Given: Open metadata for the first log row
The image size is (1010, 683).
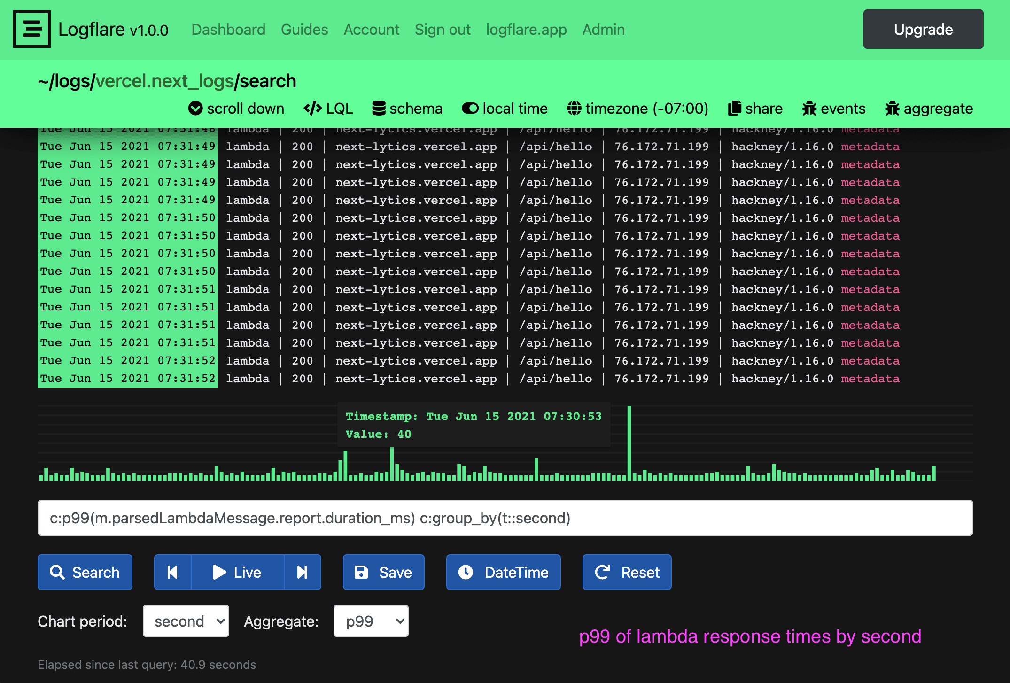Looking at the screenshot, I should coord(870,146).
